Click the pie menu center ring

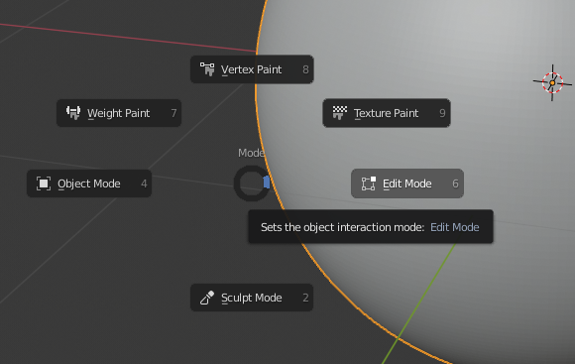tap(252, 183)
